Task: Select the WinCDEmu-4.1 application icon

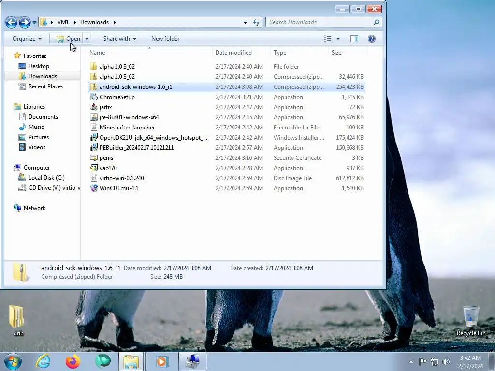Action: 93,188
